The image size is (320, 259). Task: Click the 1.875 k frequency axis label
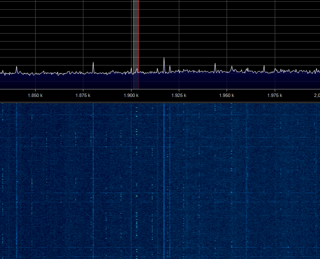[x=83, y=95]
